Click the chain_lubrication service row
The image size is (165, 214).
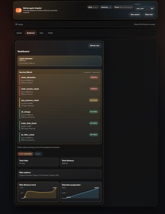click(x=59, y=80)
